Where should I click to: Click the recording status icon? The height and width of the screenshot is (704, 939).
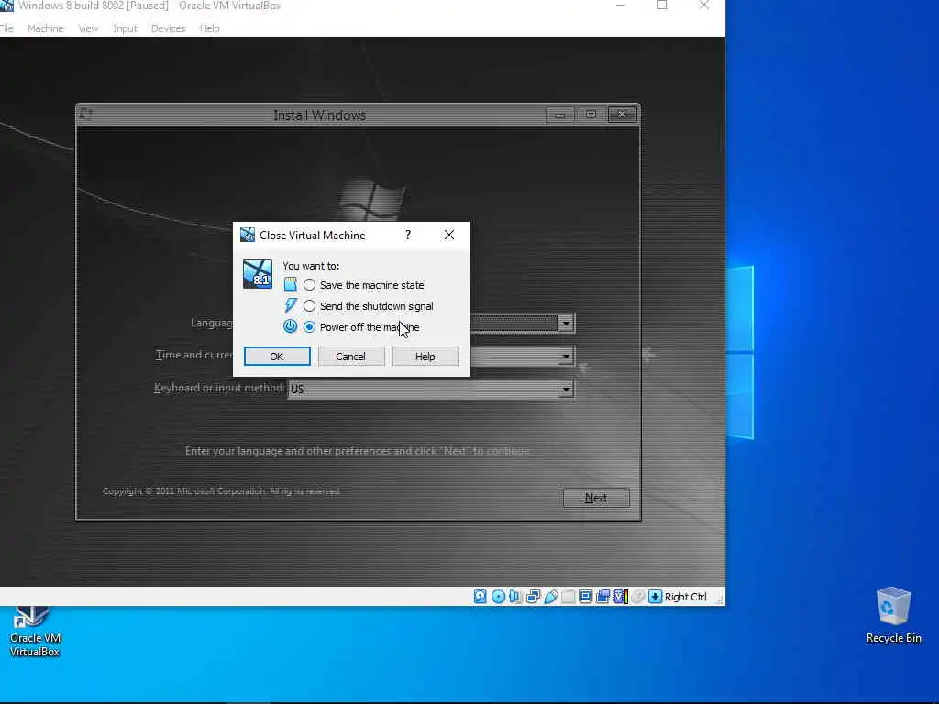pyautogui.click(x=603, y=596)
